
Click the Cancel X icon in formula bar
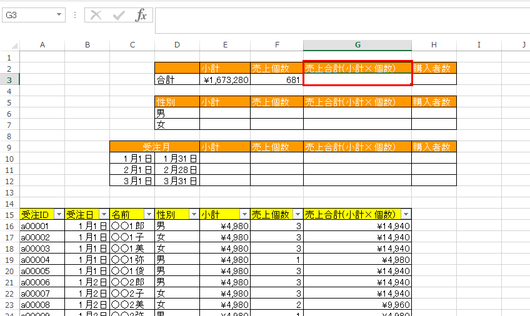96,15
